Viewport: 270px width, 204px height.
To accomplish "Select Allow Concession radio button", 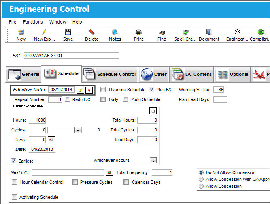I will coord(201,186).
